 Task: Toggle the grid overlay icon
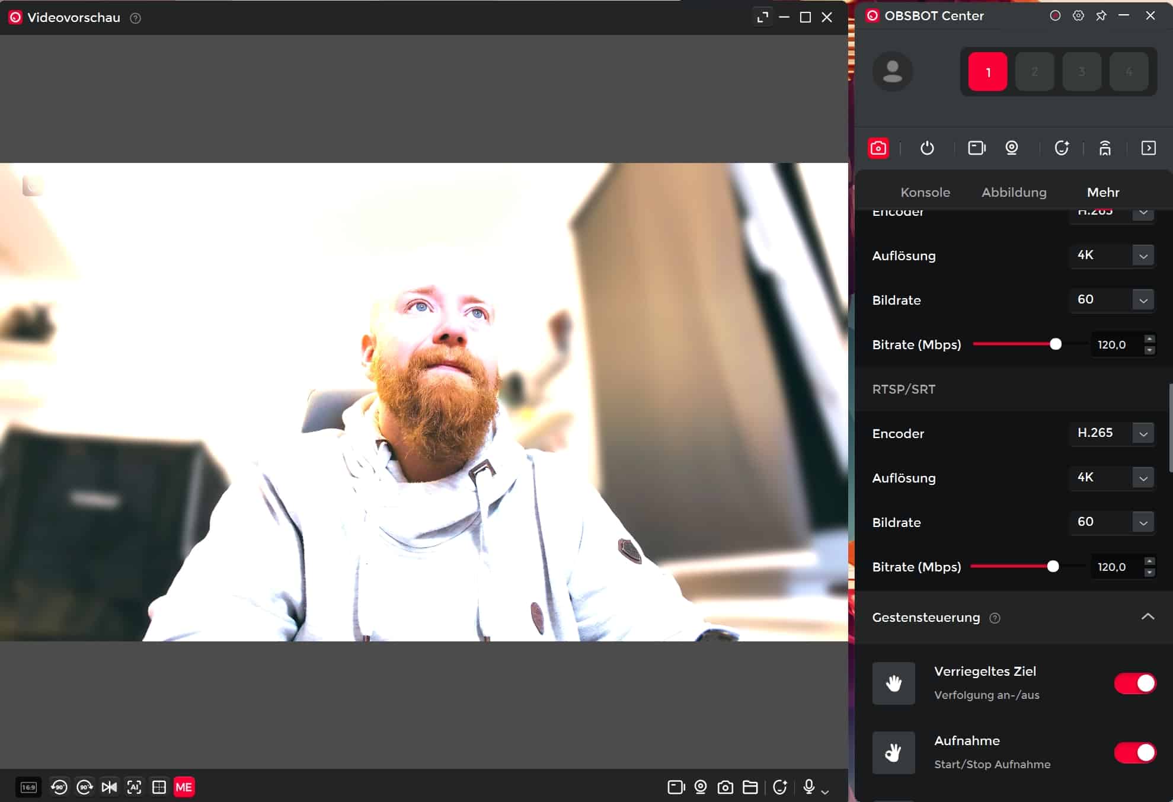click(159, 787)
